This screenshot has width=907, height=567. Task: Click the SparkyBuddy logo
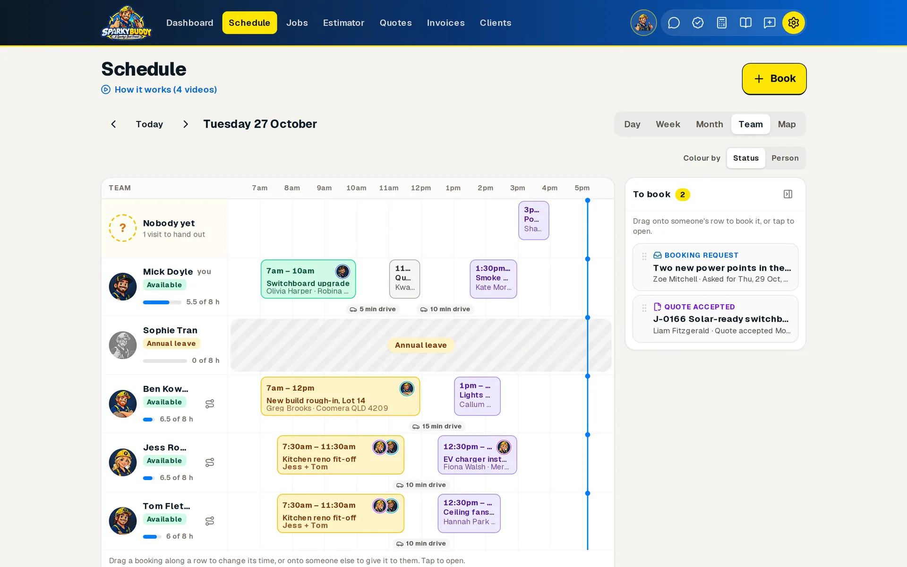point(126,23)
